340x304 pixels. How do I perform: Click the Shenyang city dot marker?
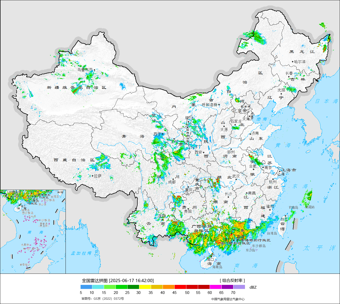pos(281,94)
